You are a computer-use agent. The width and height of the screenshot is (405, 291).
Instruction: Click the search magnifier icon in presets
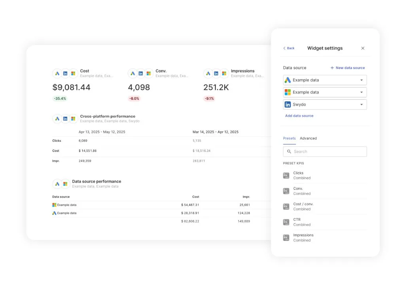(289, 152)
